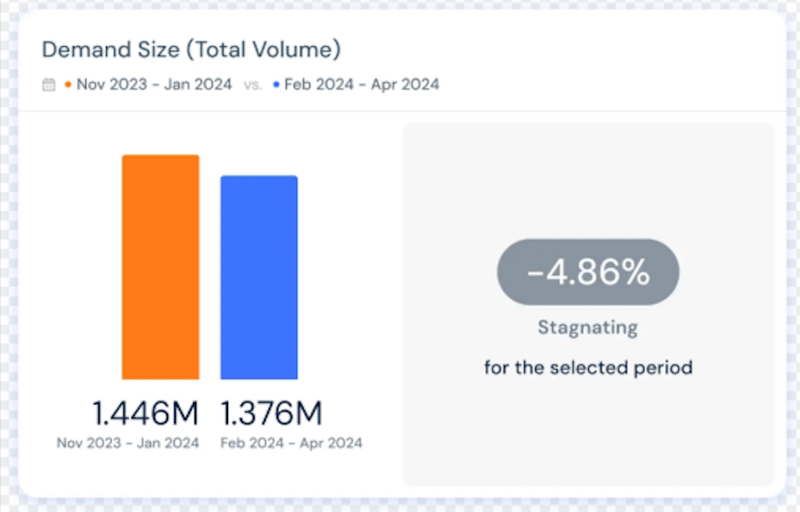Click the horizontal divider below the header
This screenshot has height=512, width=800.
[x=400, y=111]
